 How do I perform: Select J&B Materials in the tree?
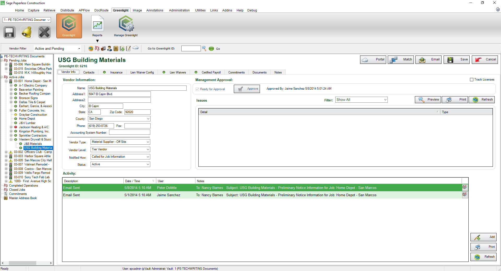point(33,144)
